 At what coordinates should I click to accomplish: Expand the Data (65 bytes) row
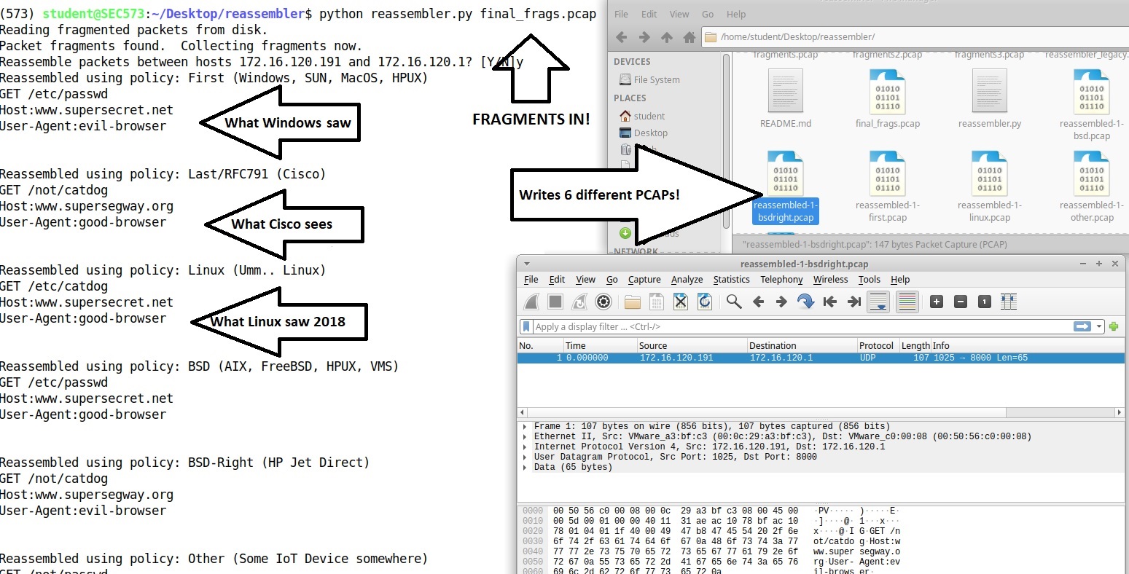(x=525, y=467)
